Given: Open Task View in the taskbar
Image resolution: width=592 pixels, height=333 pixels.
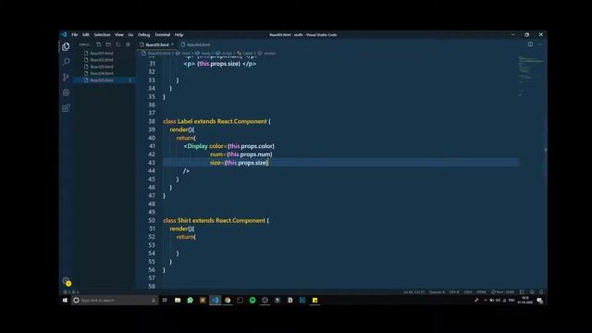Looking at the screenshot, I should coord(165,300).
